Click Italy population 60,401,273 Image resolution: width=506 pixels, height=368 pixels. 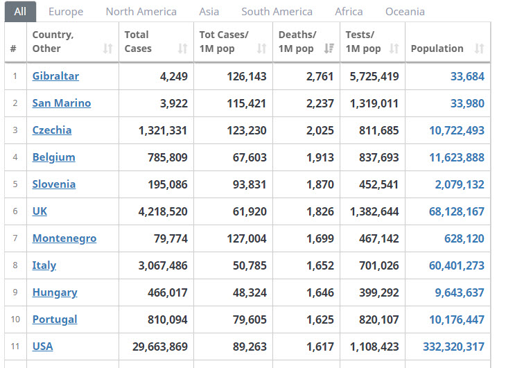point(457,265)
